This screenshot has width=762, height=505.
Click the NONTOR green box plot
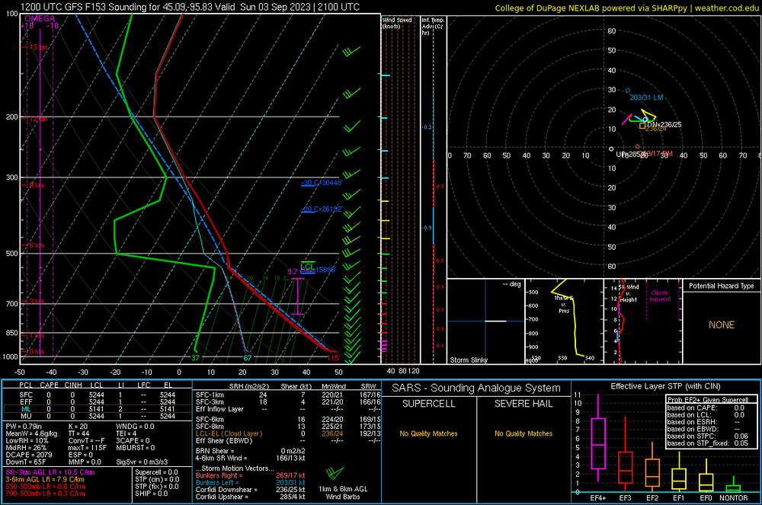(732, 487)
